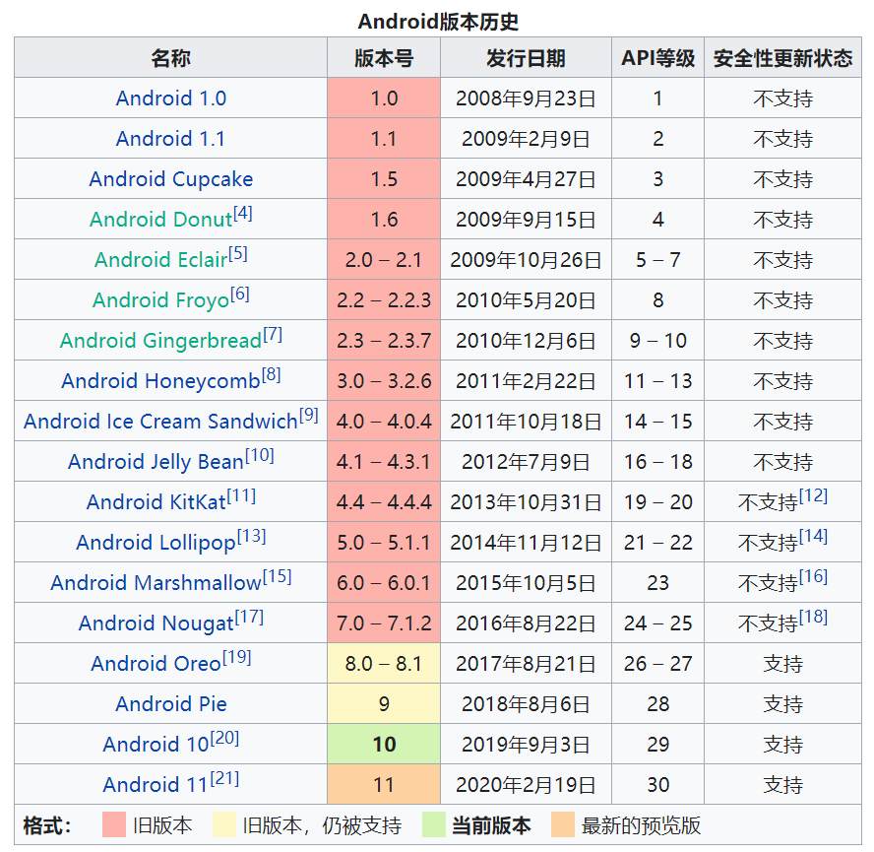Click the orange 最新的预览版 legend swatch
The height and width of the screenshot is (852, 874).
(562, 824)
